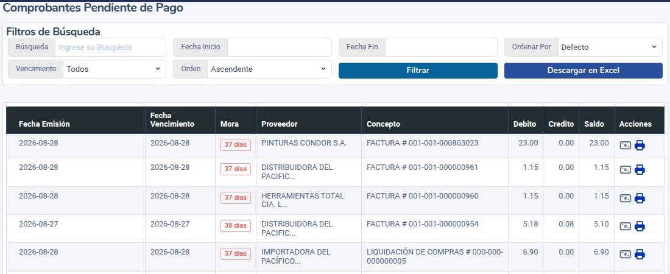Click Comprobantes Pendiente de Pago heading

point(93,8)
